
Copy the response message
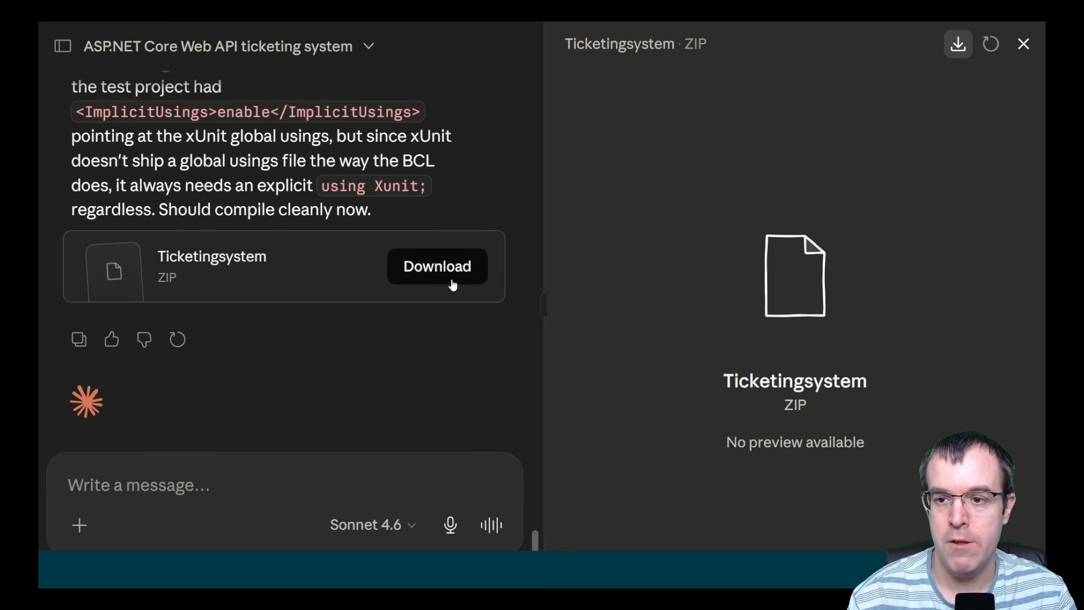(79, 339)
